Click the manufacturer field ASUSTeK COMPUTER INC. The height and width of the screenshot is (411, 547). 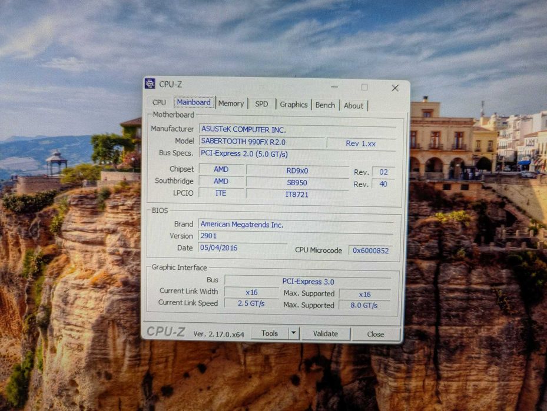[297, 129]
